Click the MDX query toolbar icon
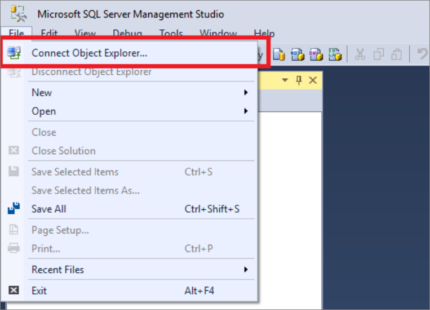Screen dimensions: 430x310 pos(297,54)
